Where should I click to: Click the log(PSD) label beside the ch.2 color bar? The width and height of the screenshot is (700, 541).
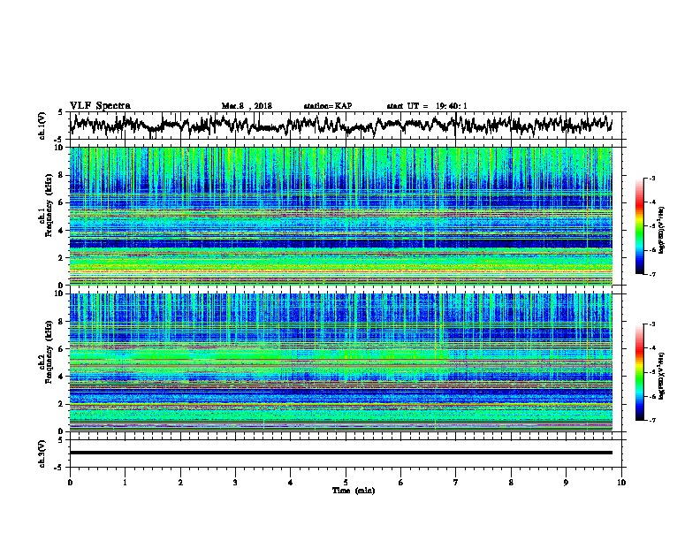[662, 376]
